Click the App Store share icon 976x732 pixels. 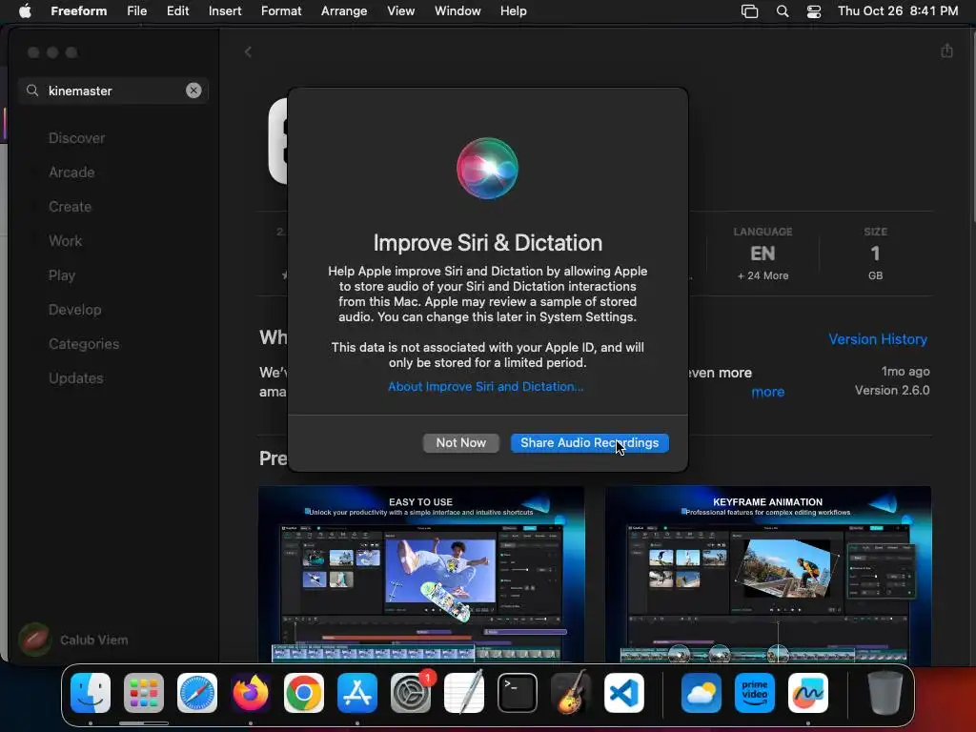(x=946, y=51)
